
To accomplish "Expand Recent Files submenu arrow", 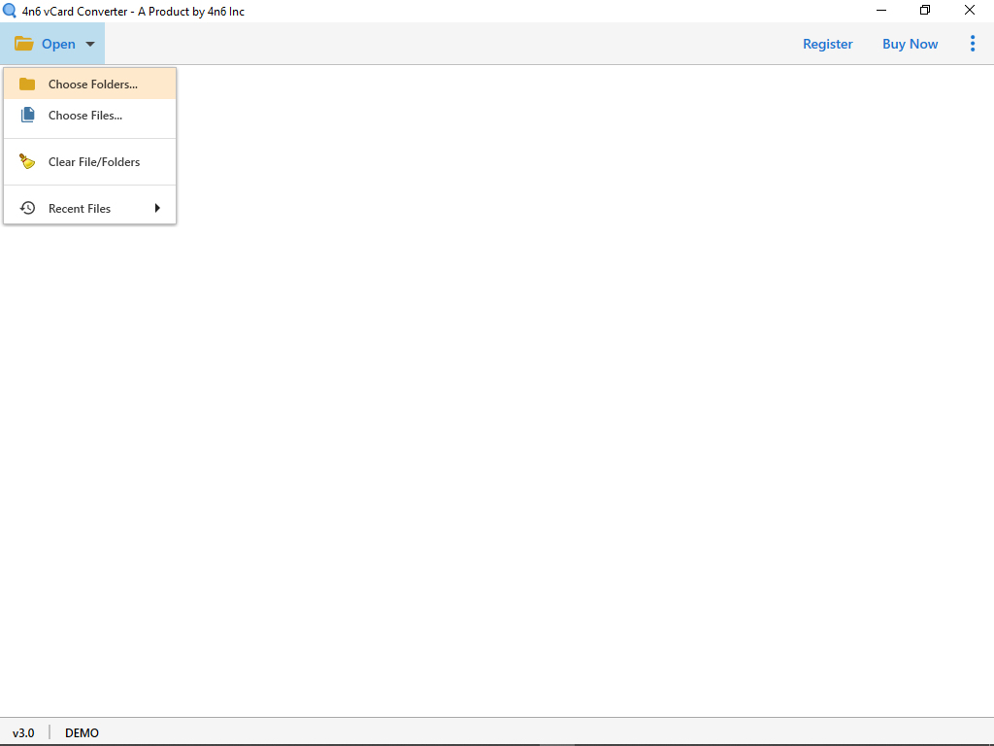I will (157, 208).
